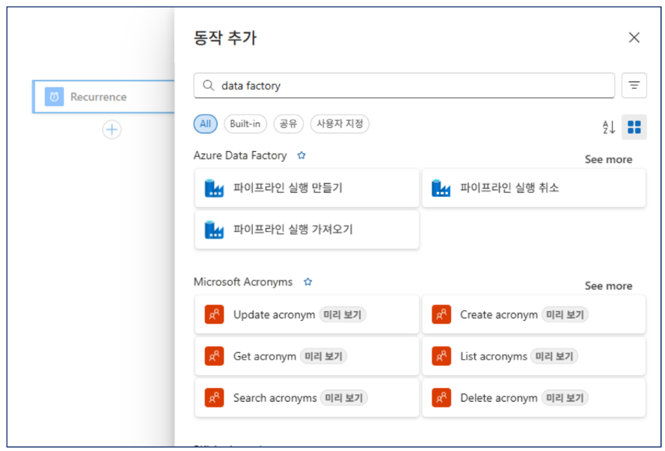This screenshot has height=451, width=665.
Task: Click the search magnifier icon
Action: pos(208,85)
